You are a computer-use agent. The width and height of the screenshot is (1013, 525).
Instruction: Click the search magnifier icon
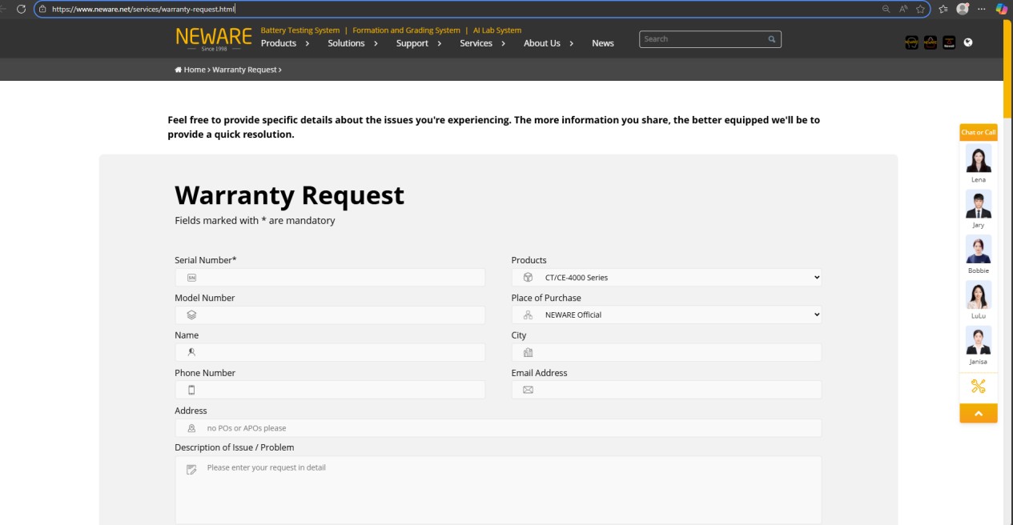pyautogui.click(x=771, y=39)
